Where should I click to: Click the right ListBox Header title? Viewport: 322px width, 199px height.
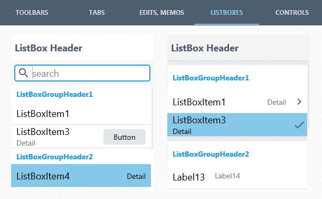coord(205,48)
